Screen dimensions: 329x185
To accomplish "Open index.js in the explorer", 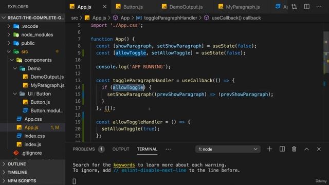I will point(32,144).
